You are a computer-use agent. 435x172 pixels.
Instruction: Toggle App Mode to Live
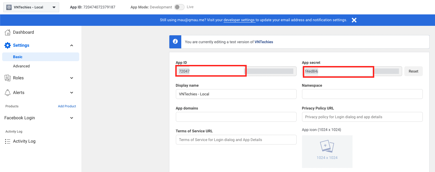point(179,7)
